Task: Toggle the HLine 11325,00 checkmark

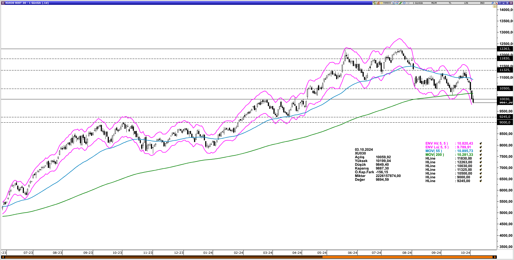Action: tap(481, 170)
